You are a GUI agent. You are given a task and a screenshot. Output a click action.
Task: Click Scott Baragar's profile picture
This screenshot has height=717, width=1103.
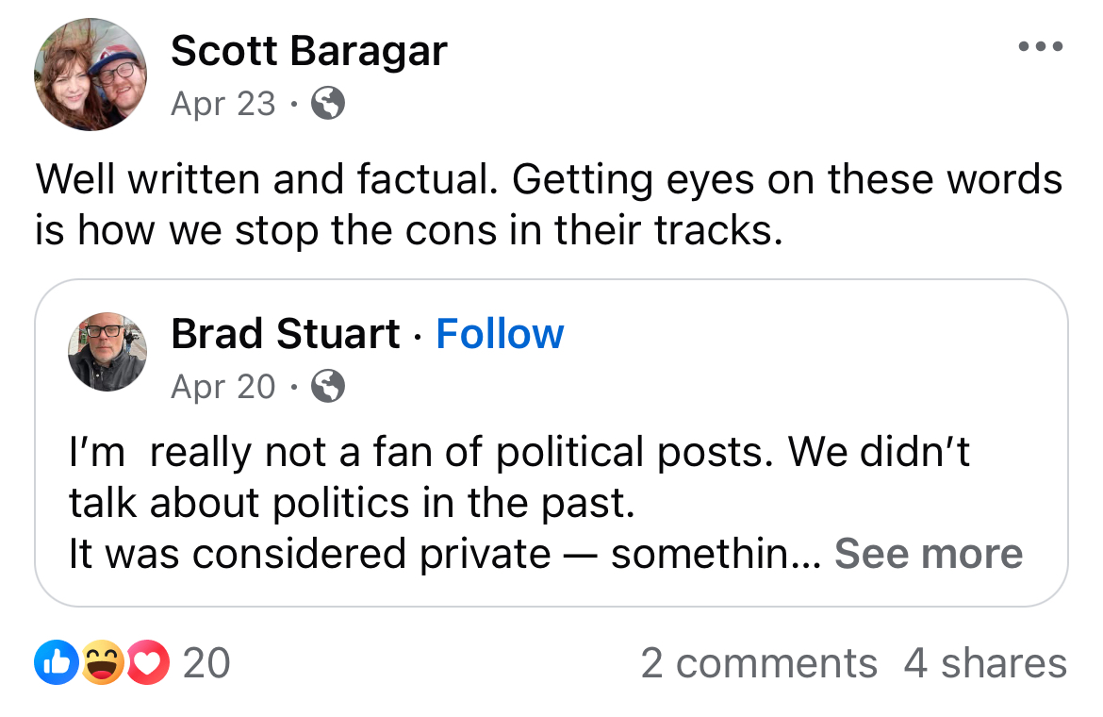(91, 75)
